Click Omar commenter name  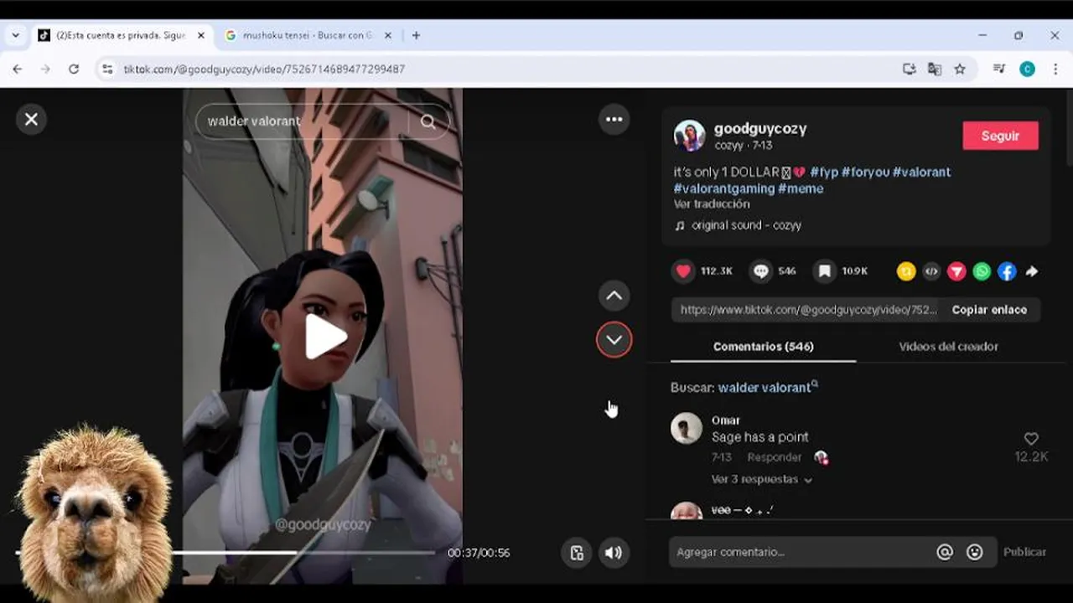click(726, 420)
